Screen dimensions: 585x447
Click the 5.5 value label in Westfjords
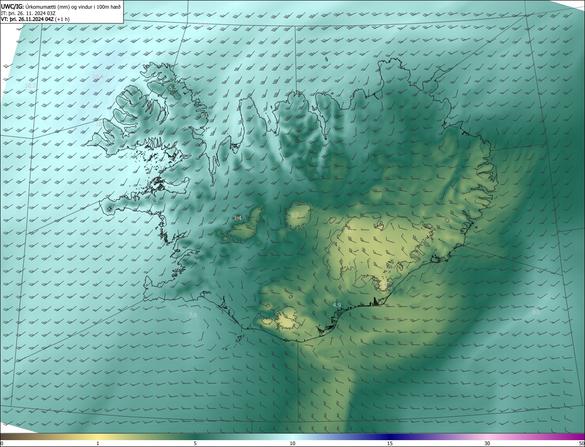point(173,88)
